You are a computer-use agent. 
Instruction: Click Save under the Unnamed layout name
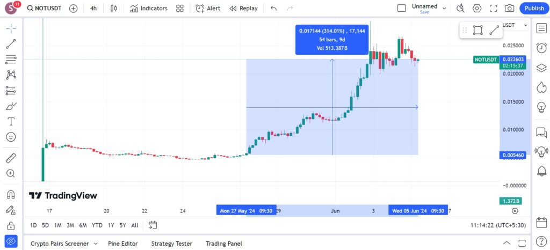424,12
